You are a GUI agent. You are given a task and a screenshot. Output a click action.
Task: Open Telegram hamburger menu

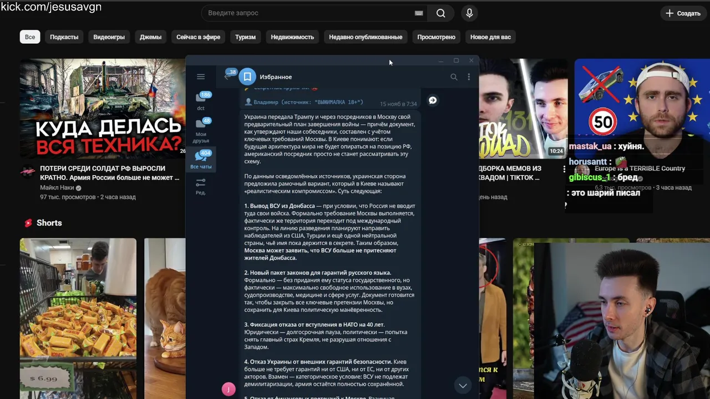click(x=201, y=76)
